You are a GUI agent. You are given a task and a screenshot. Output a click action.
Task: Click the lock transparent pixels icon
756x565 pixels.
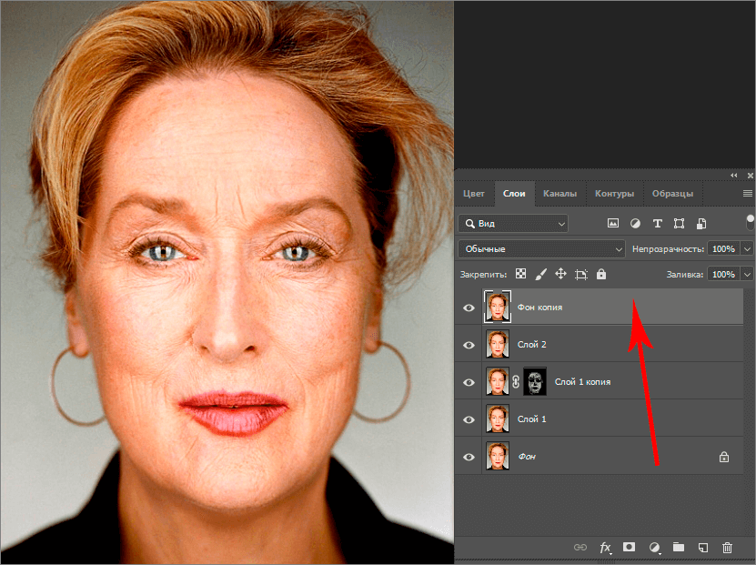click(x=520, y=274)
